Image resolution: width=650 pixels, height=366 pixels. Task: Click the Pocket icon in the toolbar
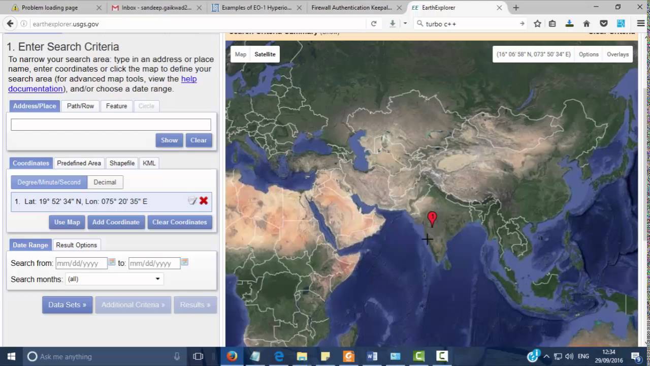point(604,23)
